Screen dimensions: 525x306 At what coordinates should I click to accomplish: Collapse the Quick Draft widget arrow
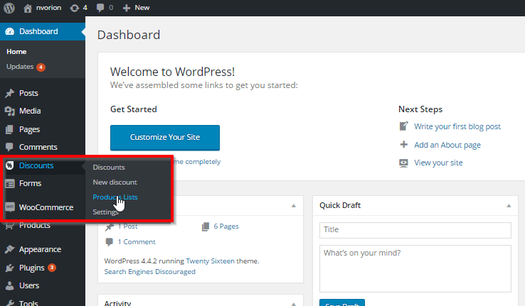[x=509, y=206]
